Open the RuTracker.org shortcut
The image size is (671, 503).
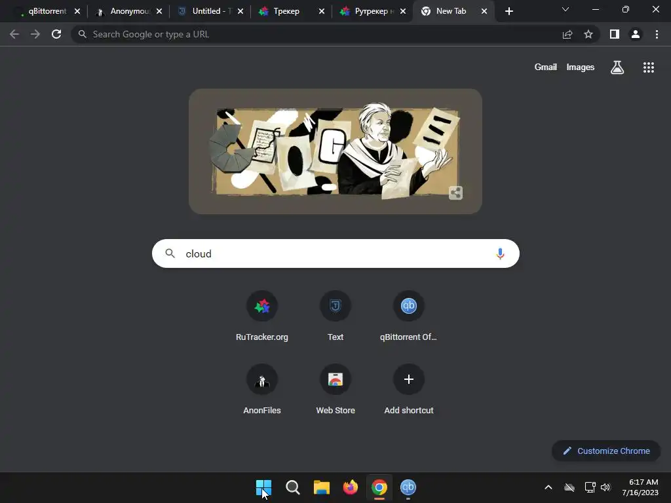[x=262, y=316]
